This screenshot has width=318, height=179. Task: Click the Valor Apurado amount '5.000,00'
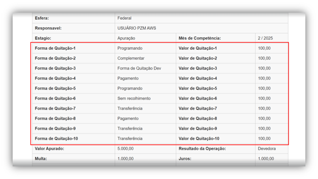[125, 149]
